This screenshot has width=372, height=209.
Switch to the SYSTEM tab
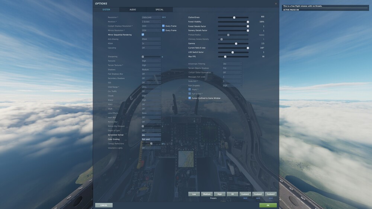tap(106, 10)
